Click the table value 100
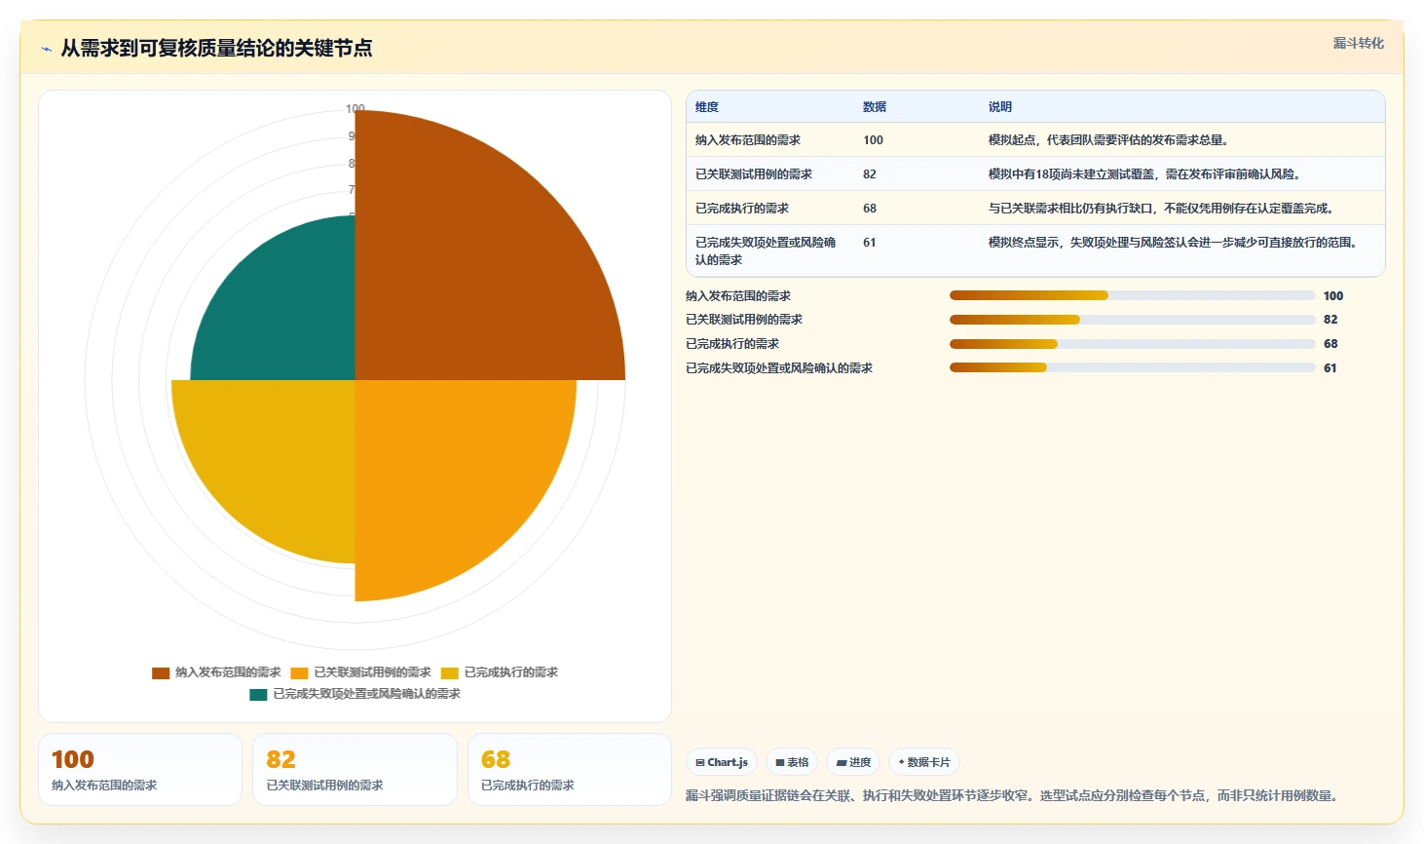Screen dimensions: 1424x844 [x=873, y=140]
